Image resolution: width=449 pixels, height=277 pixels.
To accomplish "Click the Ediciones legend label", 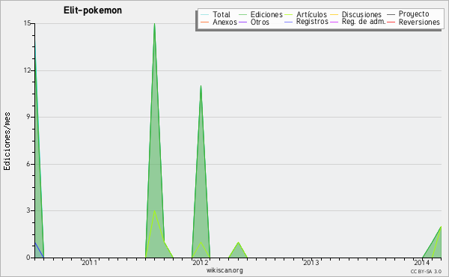I will (266, 14).
